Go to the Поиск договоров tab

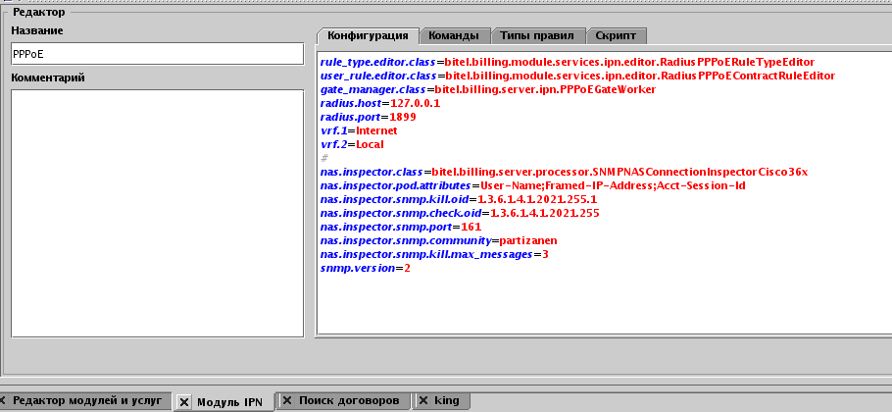pos(348,401)
